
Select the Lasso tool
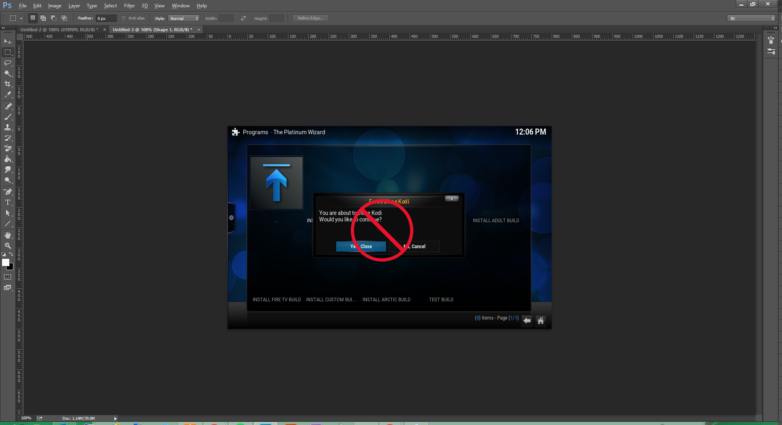[x=8, y=63]
